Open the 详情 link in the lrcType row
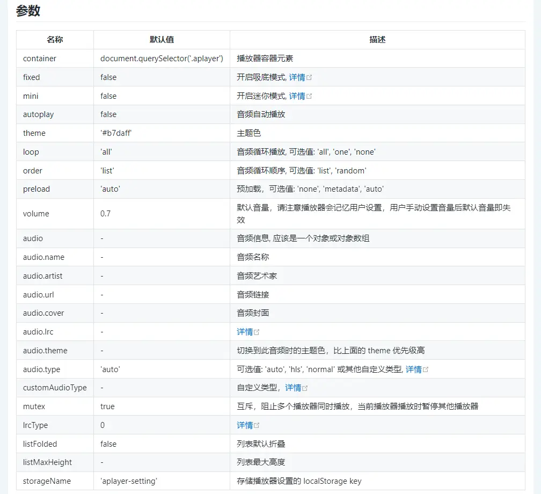 pyautogui.click(x=245, y=425)
